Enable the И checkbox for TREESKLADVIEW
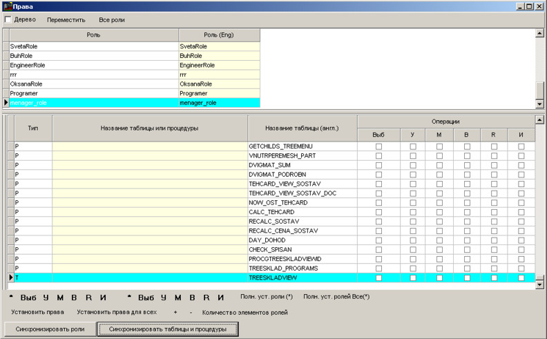The width and height of the screenshot is (547, 339). [521, 278]
